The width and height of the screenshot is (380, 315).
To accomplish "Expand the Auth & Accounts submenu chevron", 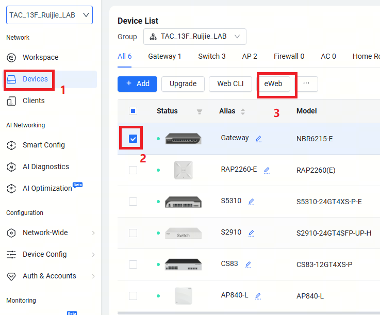I will pos(93,276).
